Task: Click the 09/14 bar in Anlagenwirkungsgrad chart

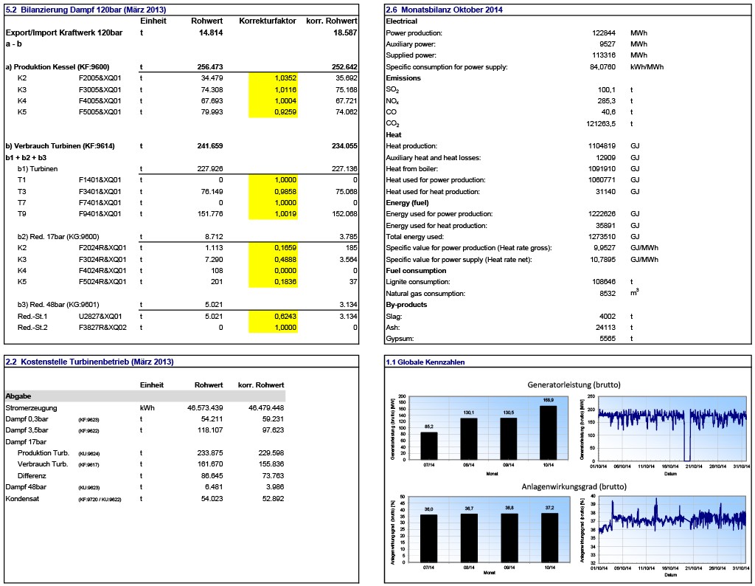Action: click(508, 537)
